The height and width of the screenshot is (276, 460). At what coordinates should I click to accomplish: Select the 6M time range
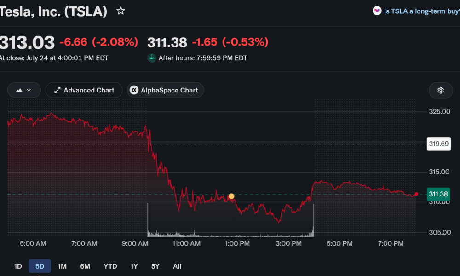coord(85,266)
